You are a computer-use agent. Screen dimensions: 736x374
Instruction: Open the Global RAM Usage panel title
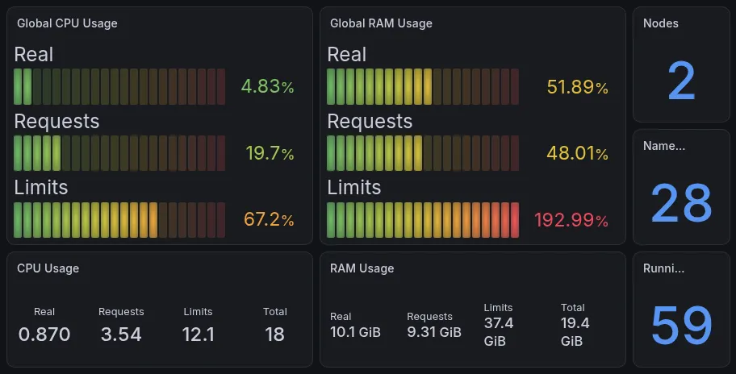tap(381, 23)
